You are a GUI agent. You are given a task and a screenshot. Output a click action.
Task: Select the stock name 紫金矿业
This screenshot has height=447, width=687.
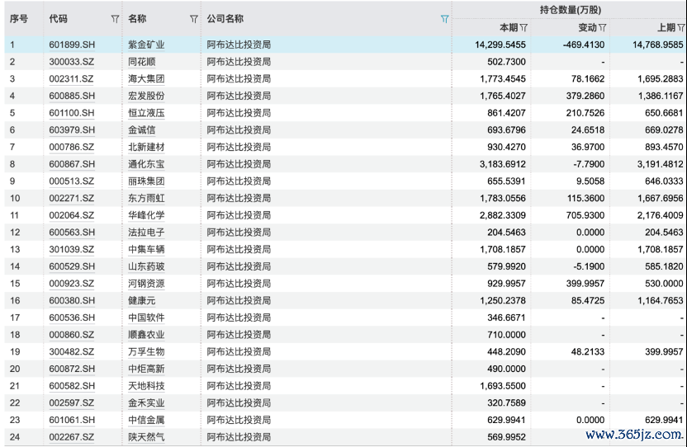click(146, 45)
